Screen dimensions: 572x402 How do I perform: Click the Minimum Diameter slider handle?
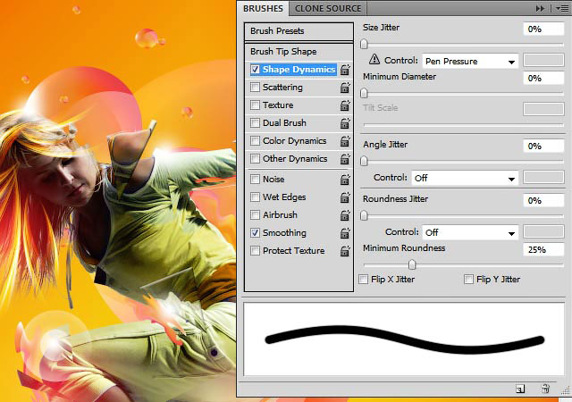[x=364, y=94]
